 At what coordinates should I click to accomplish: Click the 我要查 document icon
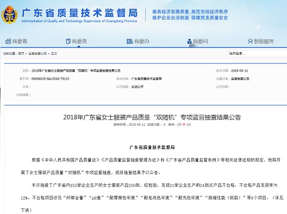(68, 41)
